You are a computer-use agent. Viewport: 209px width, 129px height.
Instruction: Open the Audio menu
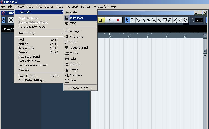(x=30, y=7)
